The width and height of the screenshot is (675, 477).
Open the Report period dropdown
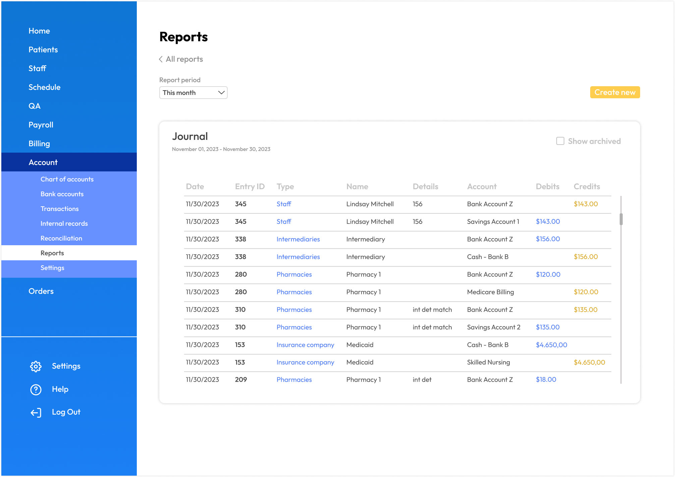coord(193,93)
